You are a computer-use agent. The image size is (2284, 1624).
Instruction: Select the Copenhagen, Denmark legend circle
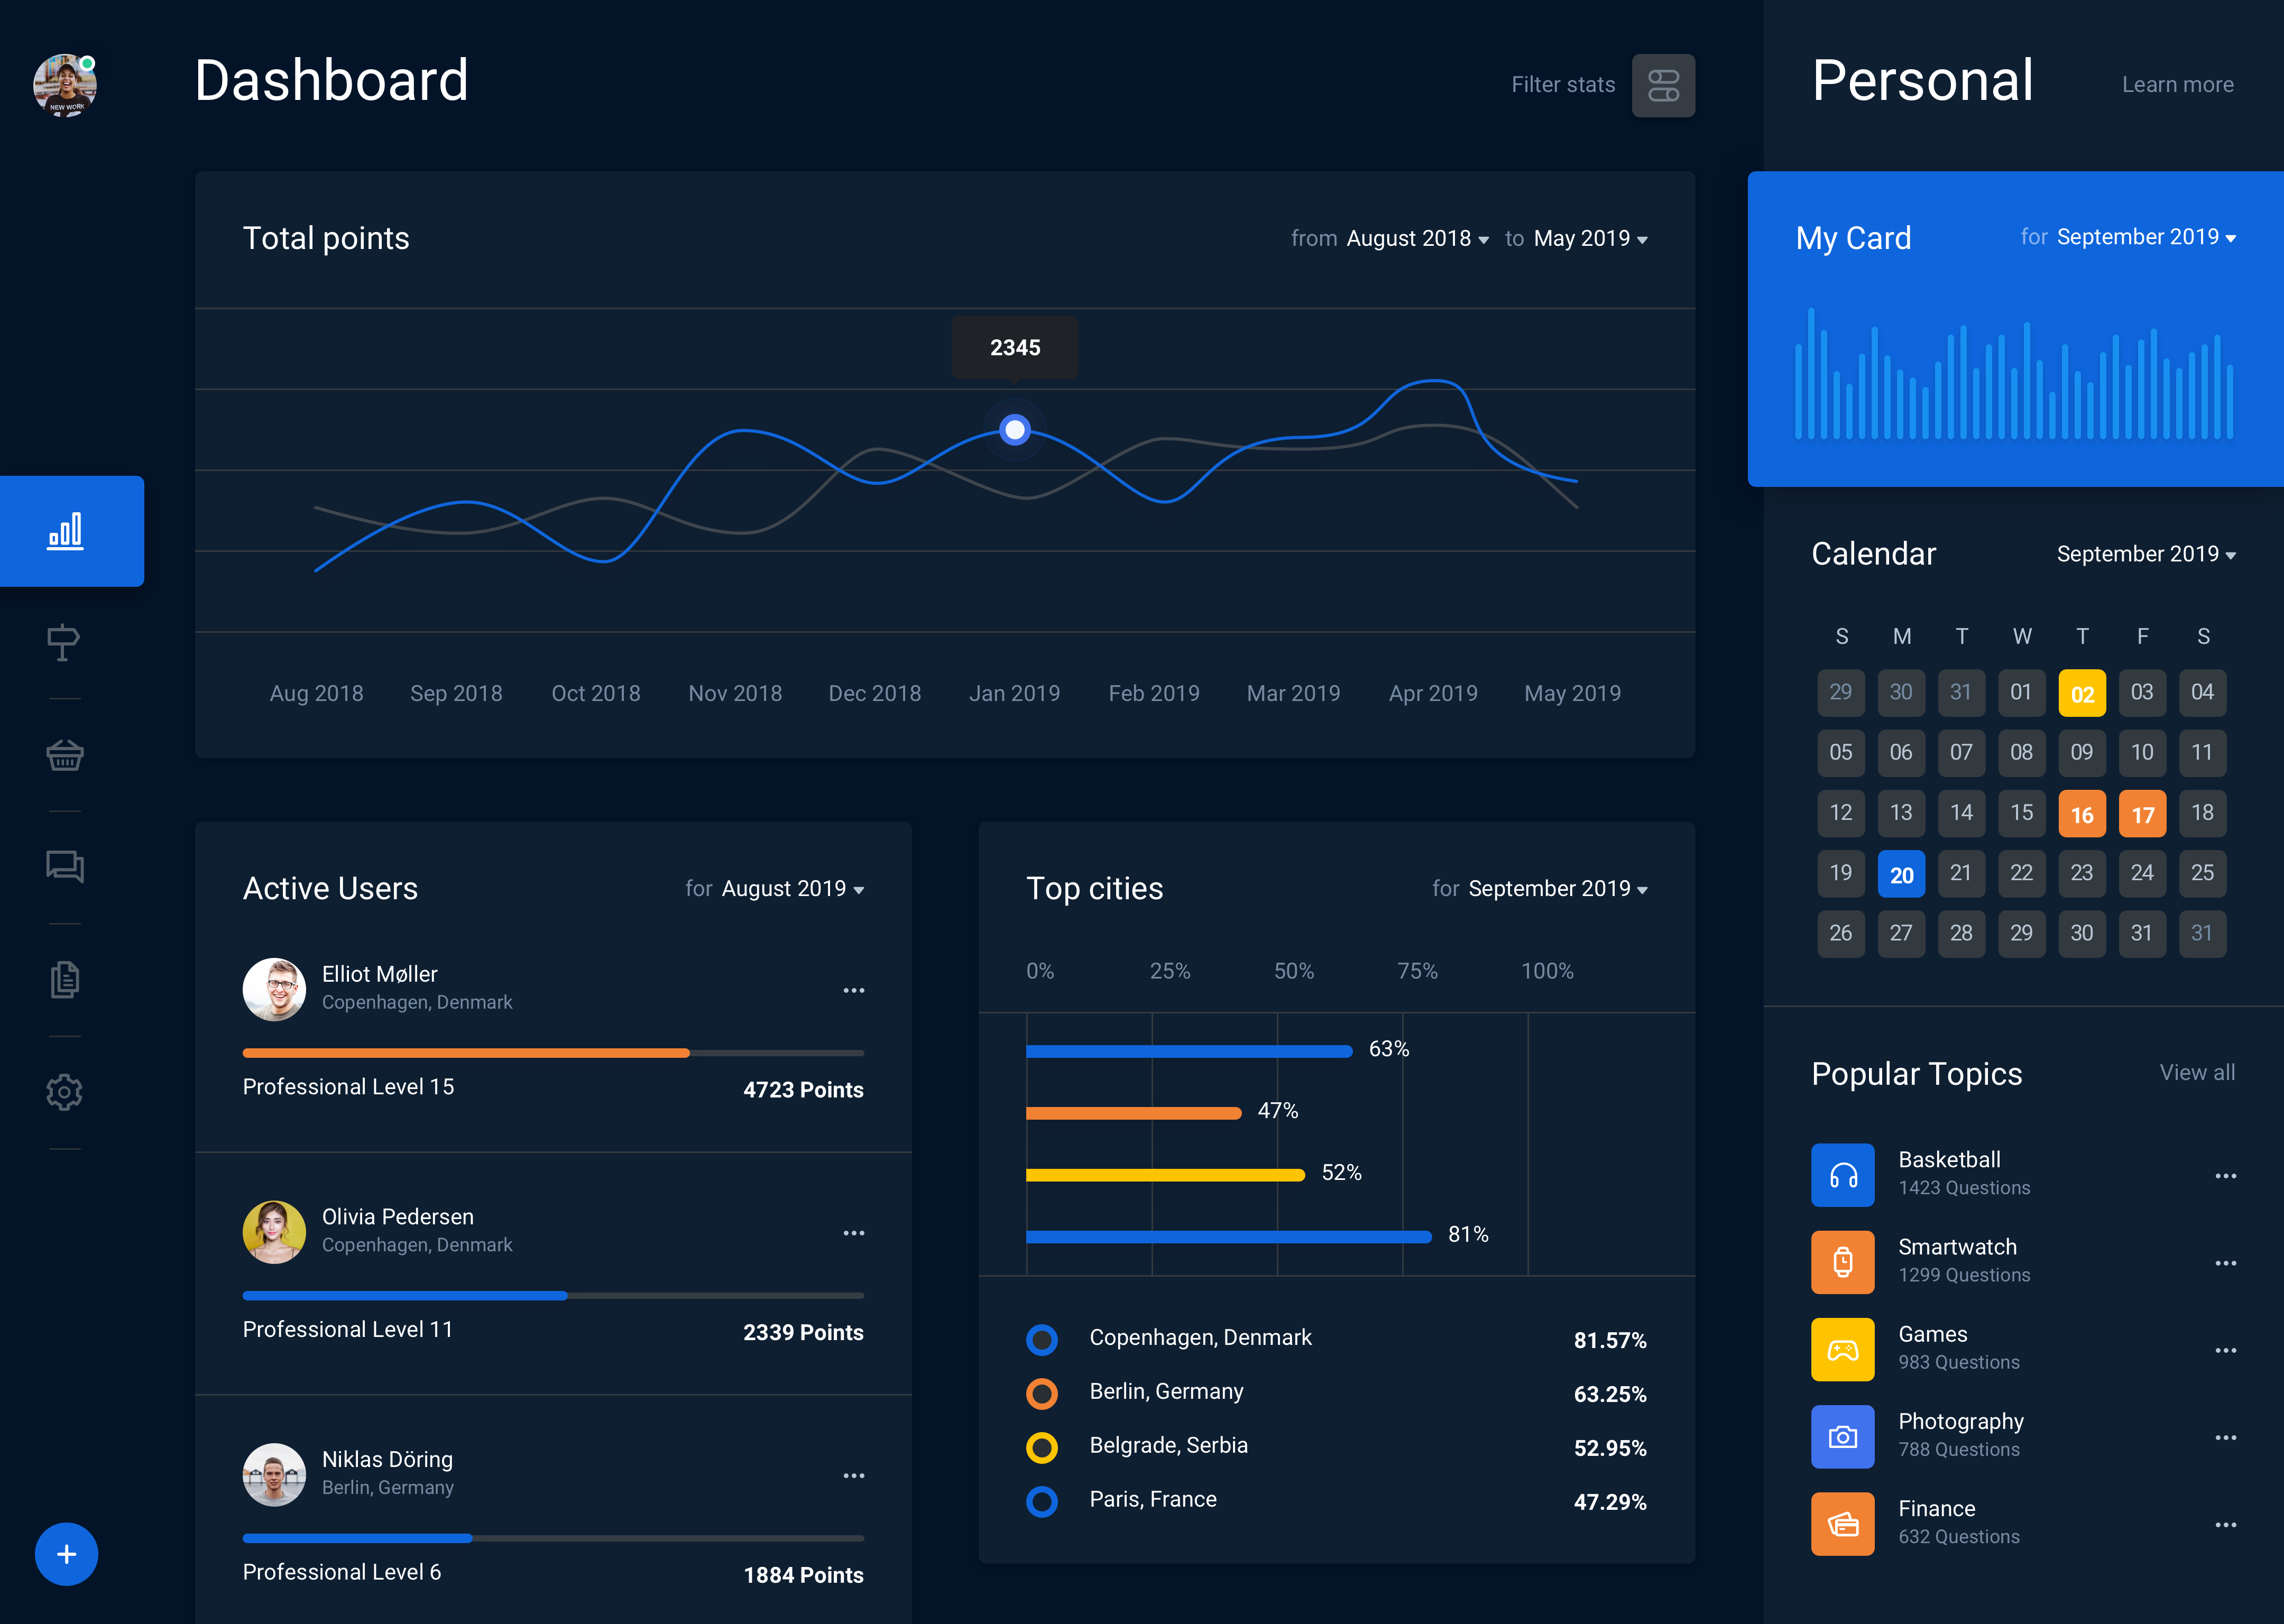pyautogui.click(x=1042, y=1340)
